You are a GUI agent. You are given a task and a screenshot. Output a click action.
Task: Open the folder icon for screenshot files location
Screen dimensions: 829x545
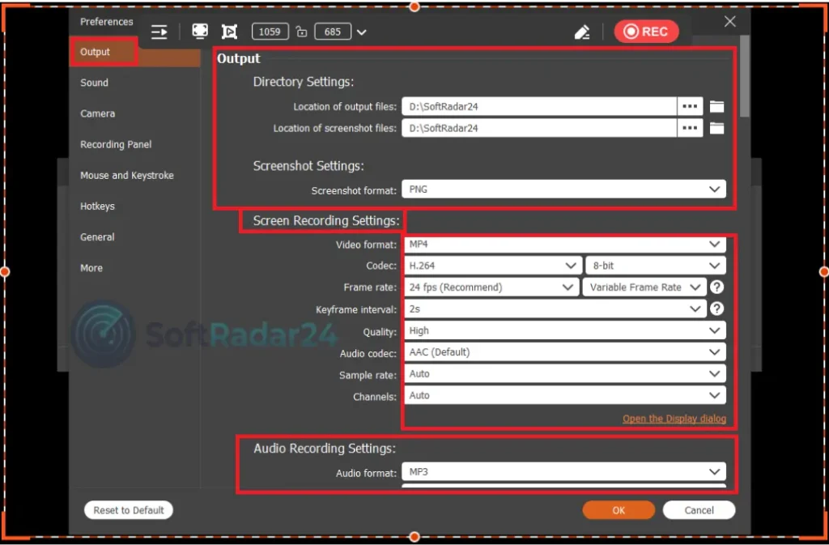pos(716,127)
